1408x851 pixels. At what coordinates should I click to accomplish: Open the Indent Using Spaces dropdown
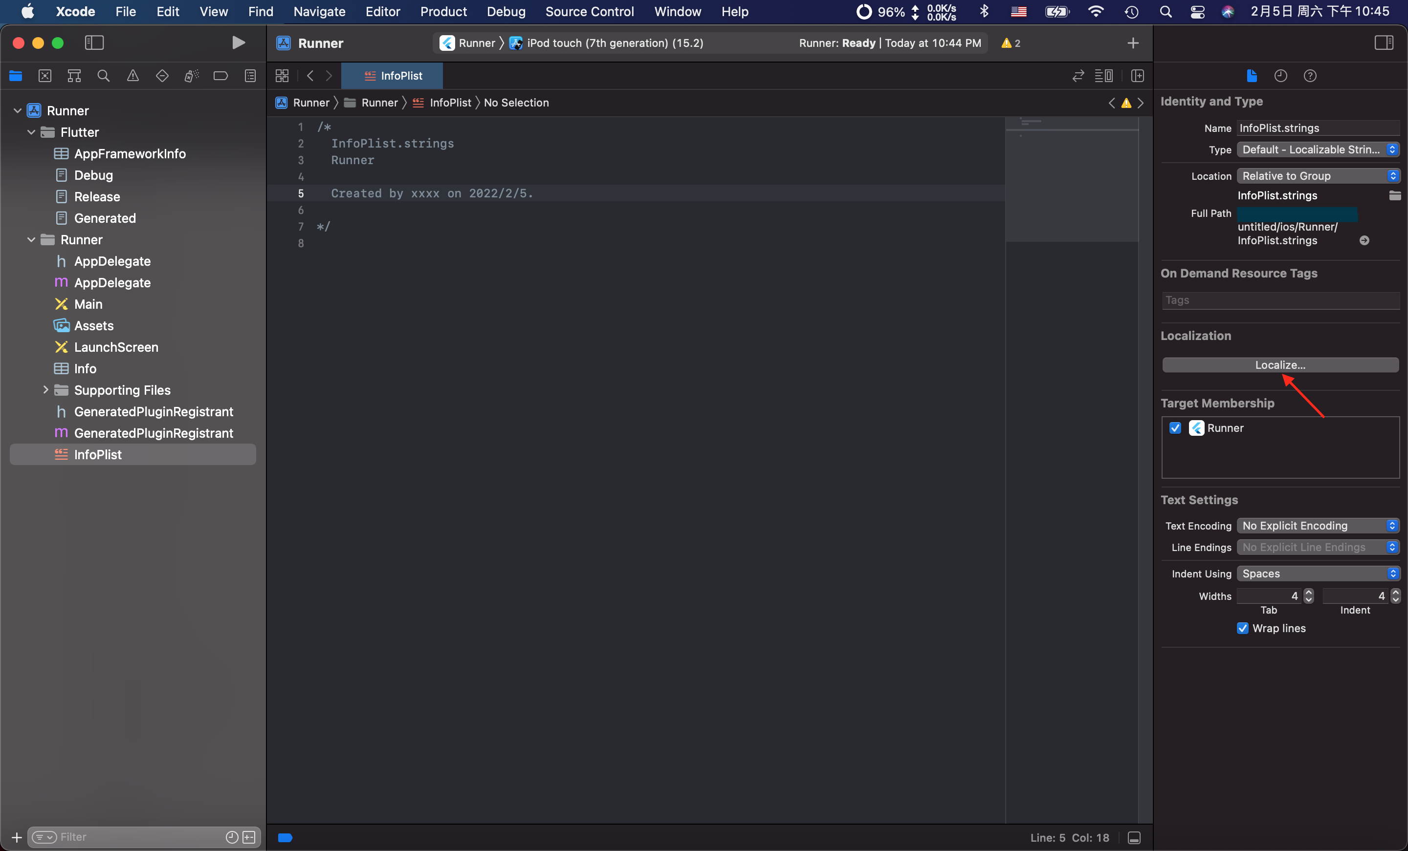click(x=1318, y=574)
